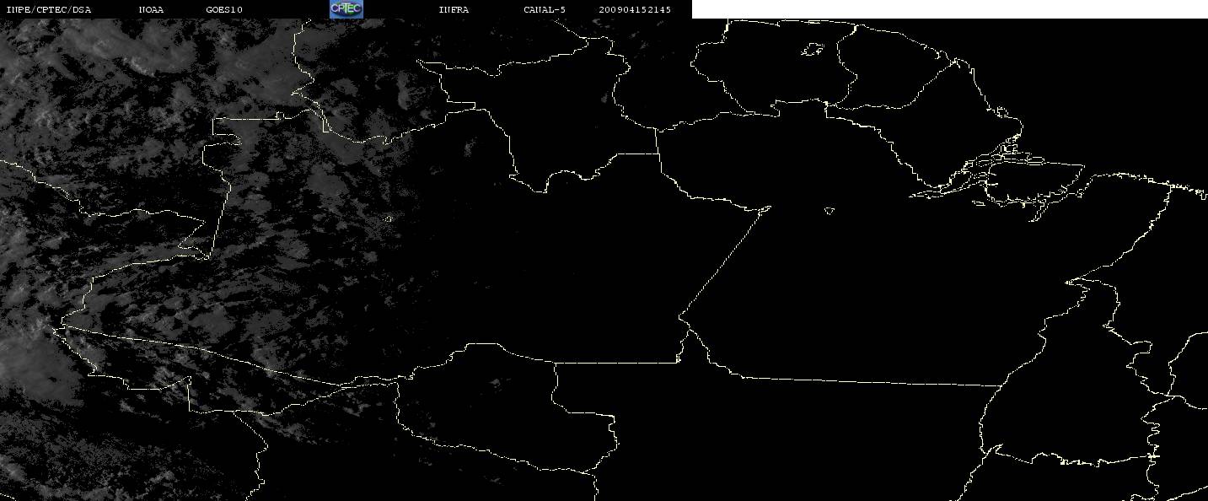1208x501 pixels.
Task: Click the INFRA header label
Action: tap(454, 9)
